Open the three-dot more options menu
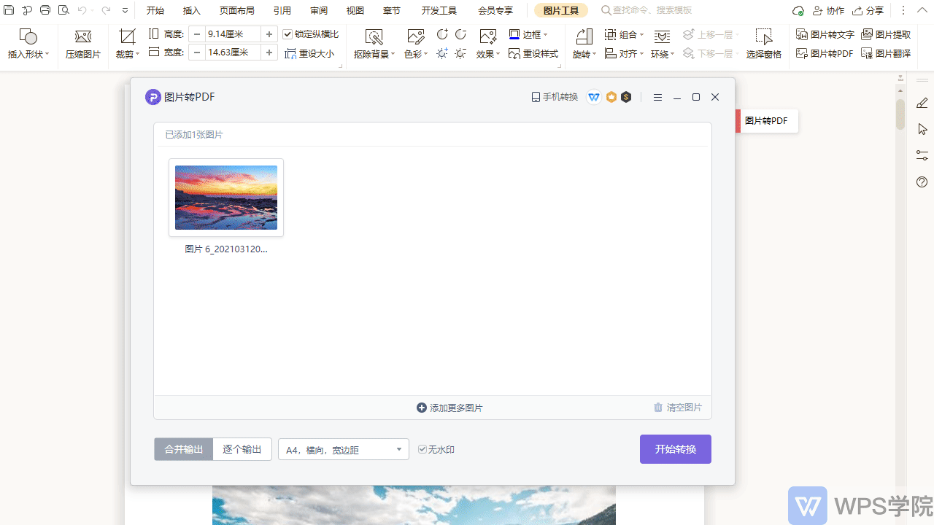The image size is (934, 525). pyautogui.click(x=903, y=11)
